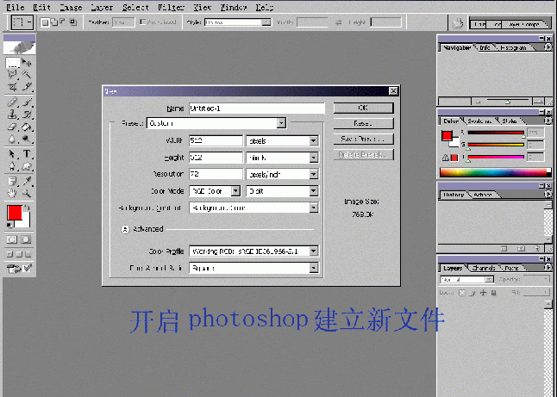Open the Color Profile dropdown

click(313, 251)
